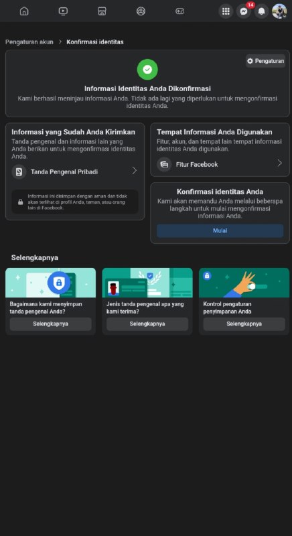Open the grid Menu icon
Screen dimensions: 292x536
pos(226,11)
